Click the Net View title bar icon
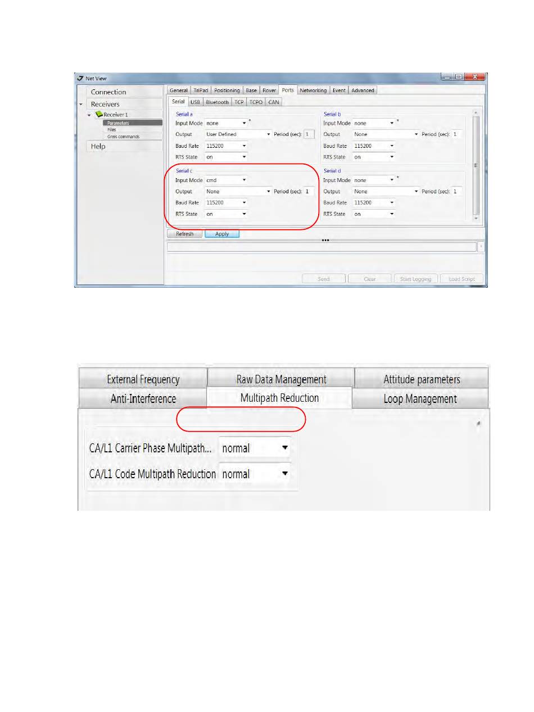Viewport: 534px width, 712px height. tap(80, 79)
